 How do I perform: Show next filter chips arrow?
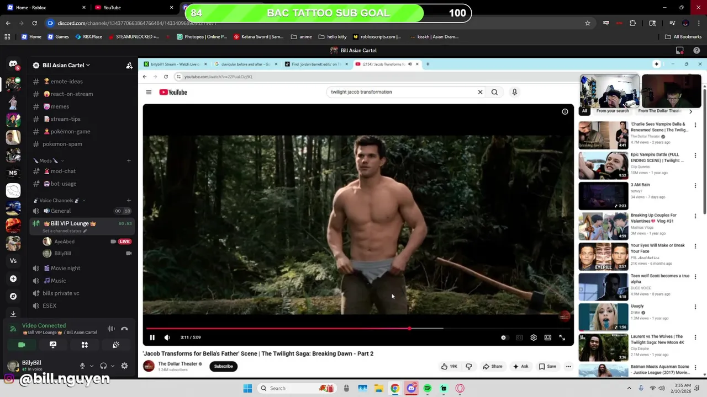click(x=690, y=111)
